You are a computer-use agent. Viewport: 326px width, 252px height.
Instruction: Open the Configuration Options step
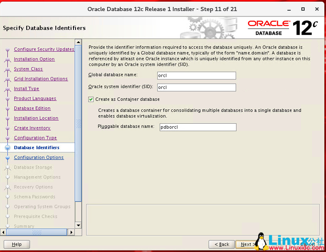coord(39,157)
